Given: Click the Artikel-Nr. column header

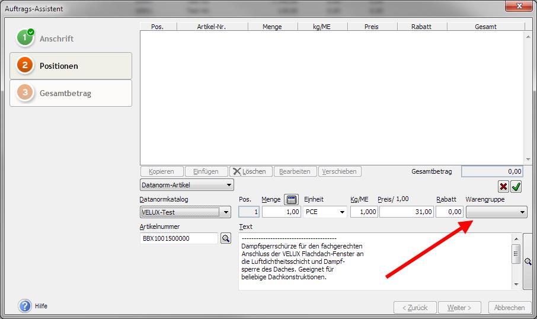Looking at the screenshot, I should point(212,27).
